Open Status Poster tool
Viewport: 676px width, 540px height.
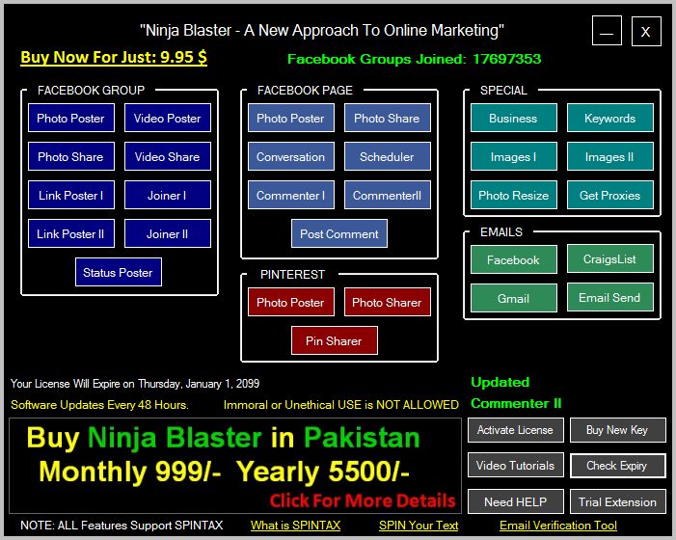[x=119, y=272]
